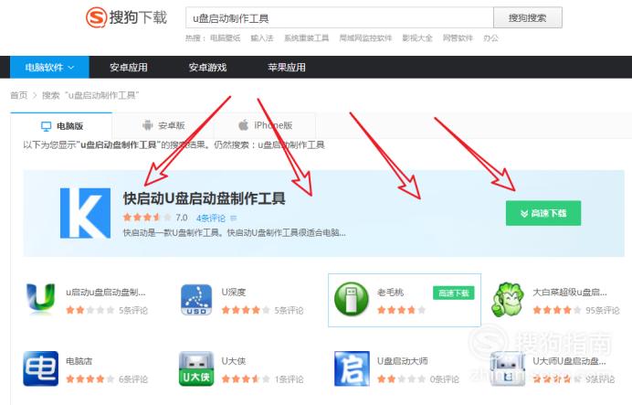Image resolution: width=632 pixels, height=405 pixels.
Task: Click hot search link 系统重装工具
Action: click(x=306, y=38)
